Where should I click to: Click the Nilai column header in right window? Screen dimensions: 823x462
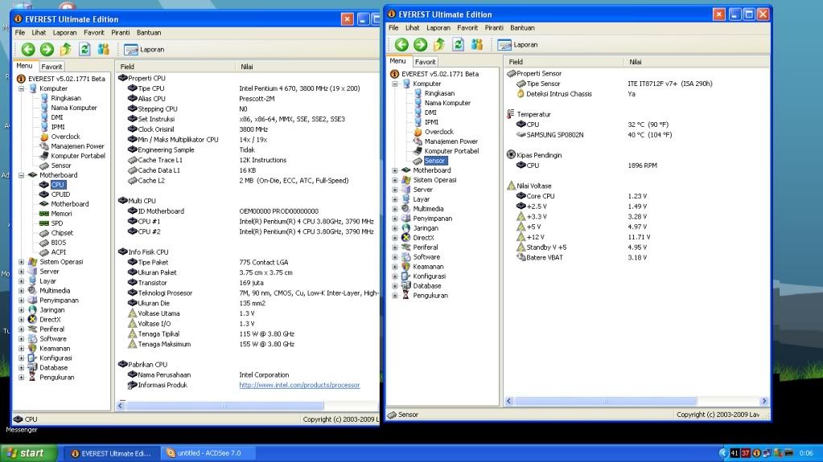697,62
